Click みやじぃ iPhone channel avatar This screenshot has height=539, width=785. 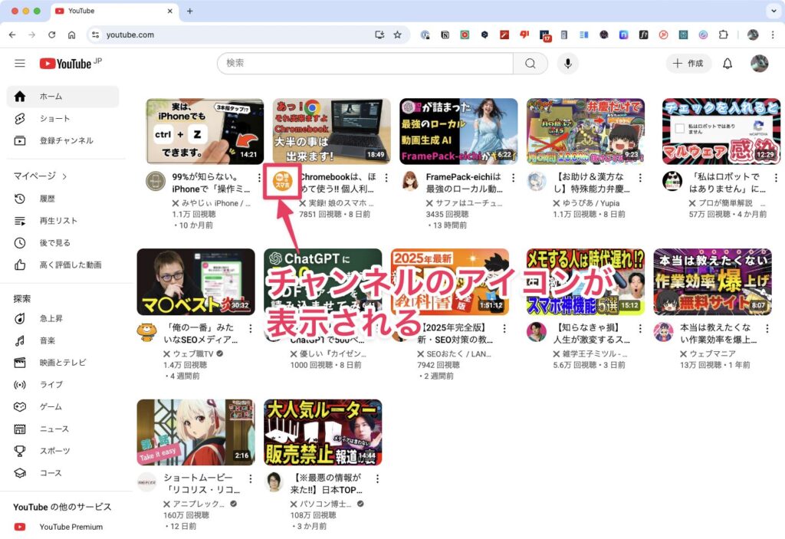(155, 181)
